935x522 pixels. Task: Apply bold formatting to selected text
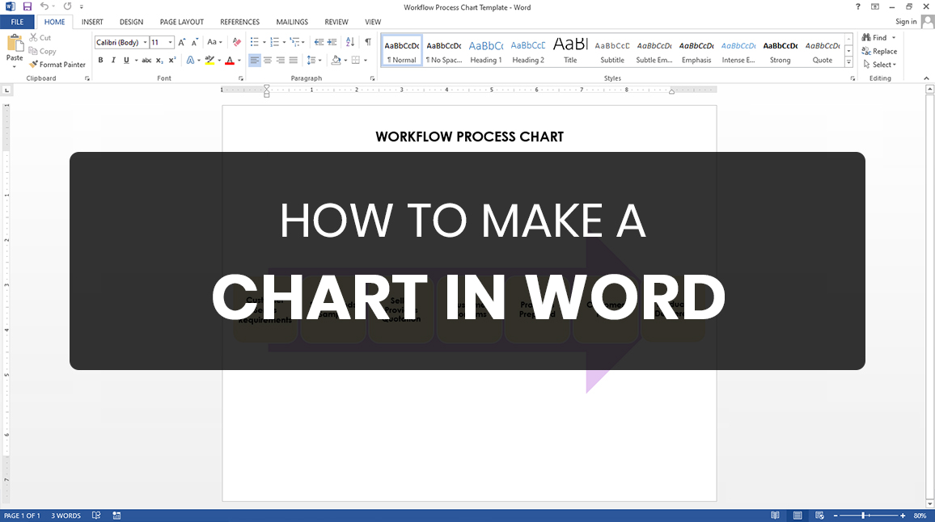101,60
